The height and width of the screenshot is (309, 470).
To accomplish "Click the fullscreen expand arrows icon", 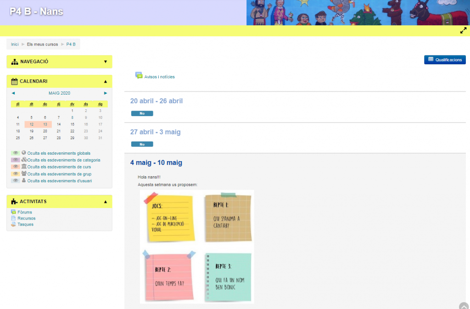I will click(x=463, y=31).
